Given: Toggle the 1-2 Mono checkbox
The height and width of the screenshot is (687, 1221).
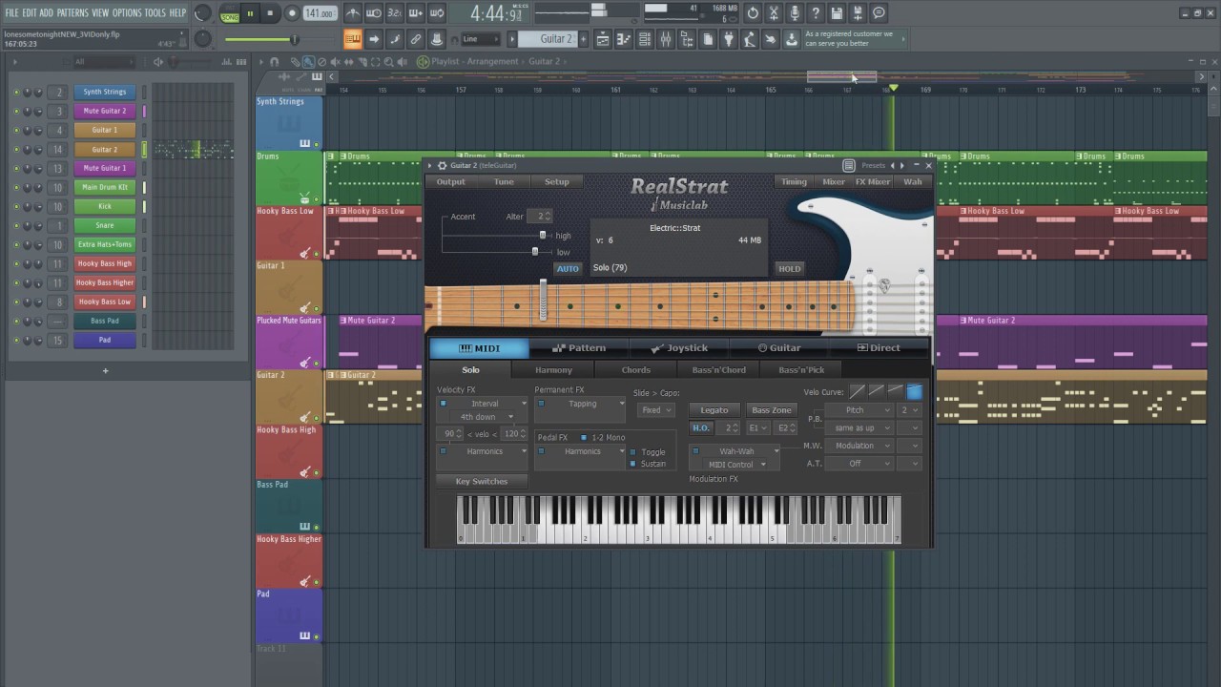Looking at the screenshot, I should (584, 437).
